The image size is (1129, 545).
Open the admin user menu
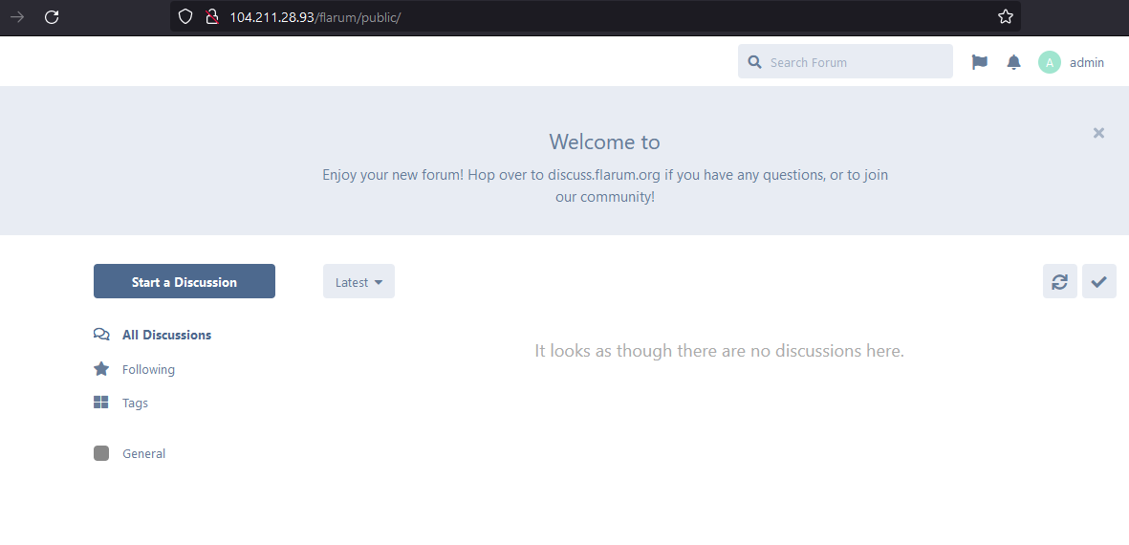pos(1086,62)
